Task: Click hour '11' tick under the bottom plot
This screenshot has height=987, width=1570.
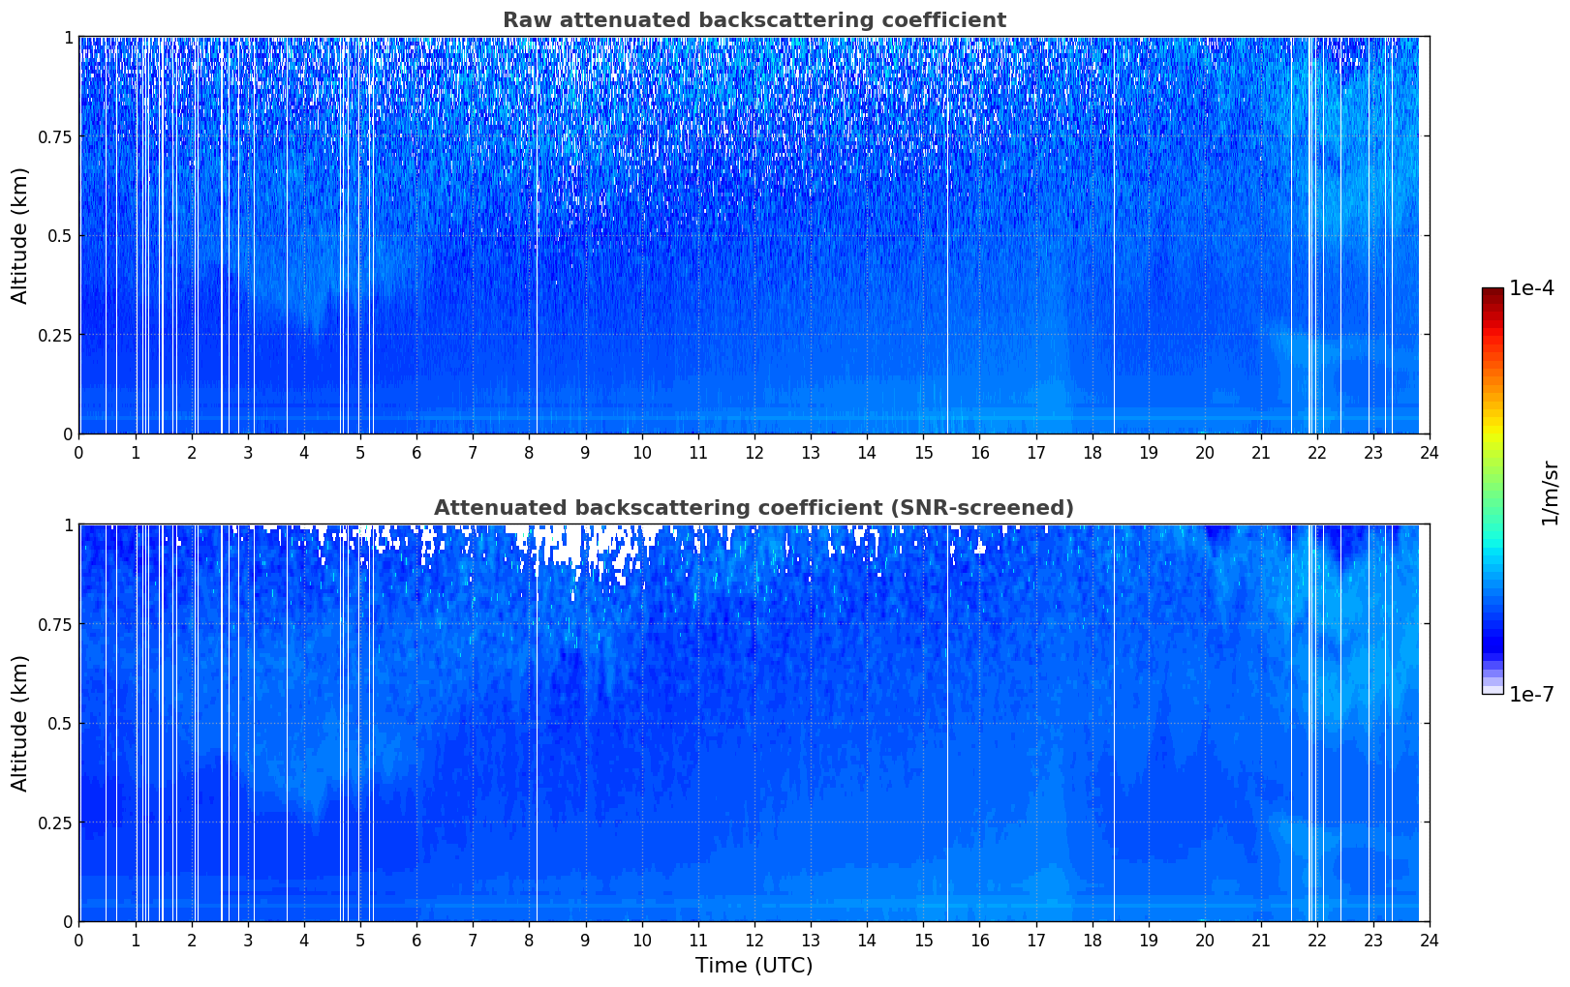Action: 698,941
